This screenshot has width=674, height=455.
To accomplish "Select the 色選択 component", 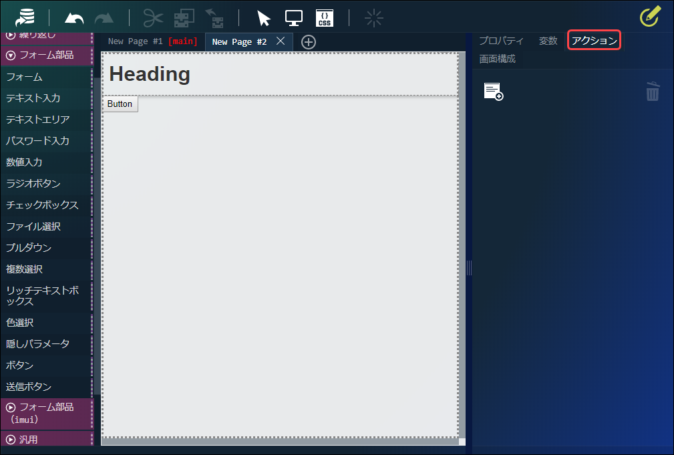I will click(46, 323).
